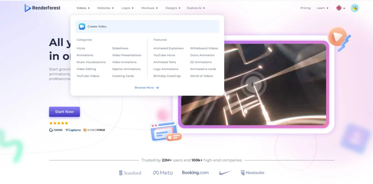373x184 pixels.
Task: Click the Renderforest logo icon
Action: [27, 8]
